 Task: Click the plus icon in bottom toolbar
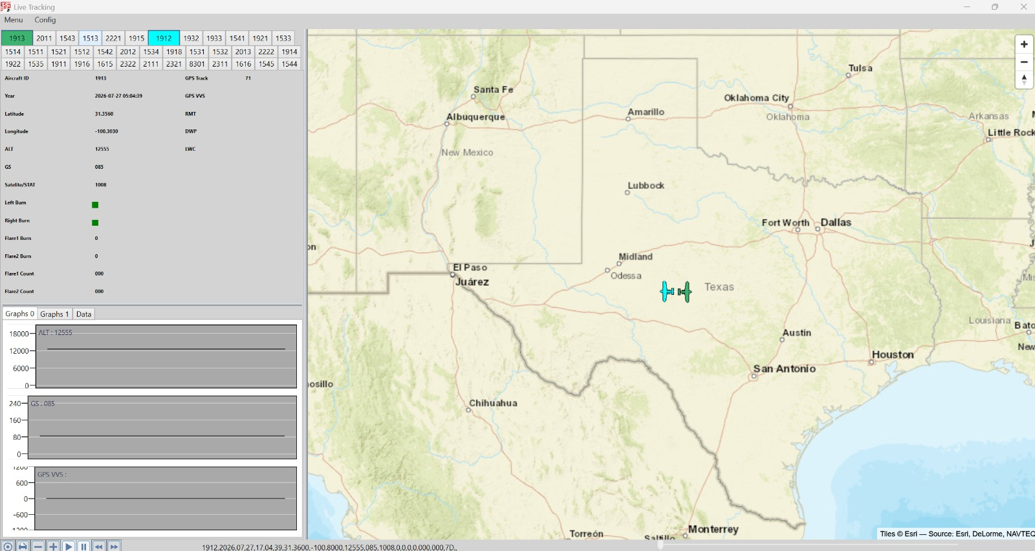pyautogui.click(x=53, y=546)
